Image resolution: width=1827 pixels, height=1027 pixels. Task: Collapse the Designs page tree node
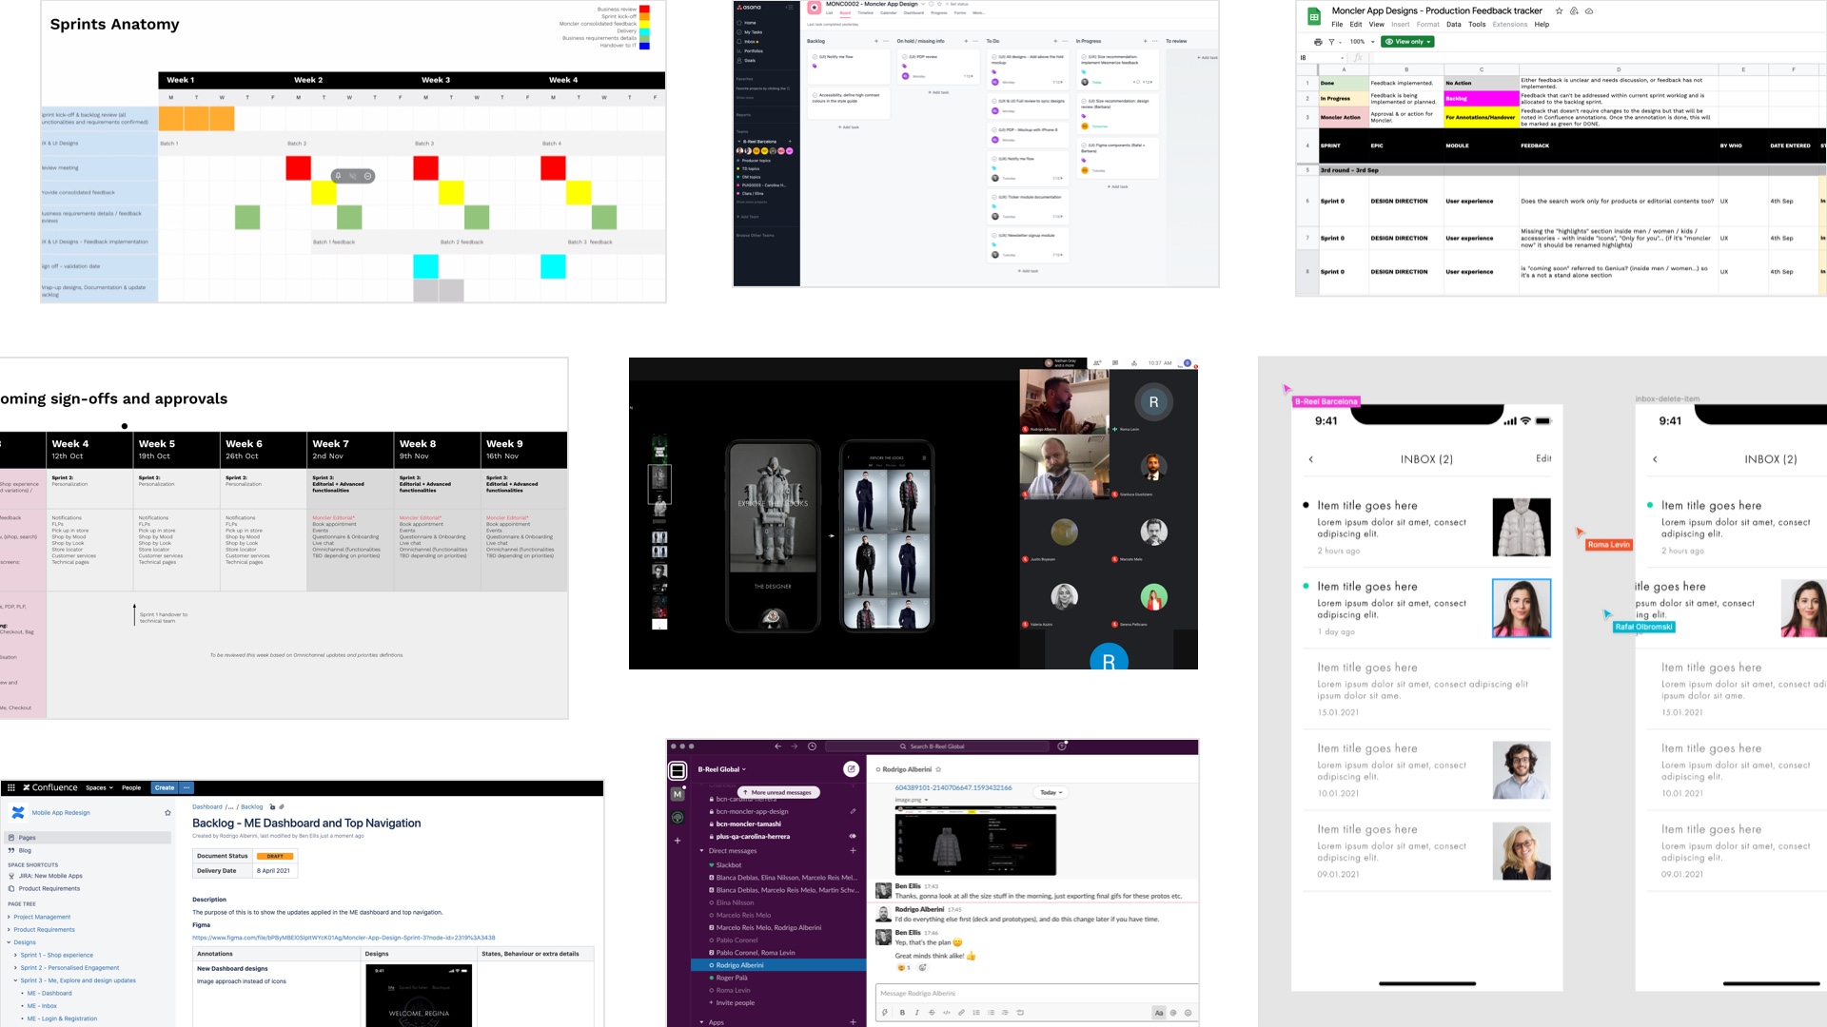pyautogui.click(x=10, y=942)
